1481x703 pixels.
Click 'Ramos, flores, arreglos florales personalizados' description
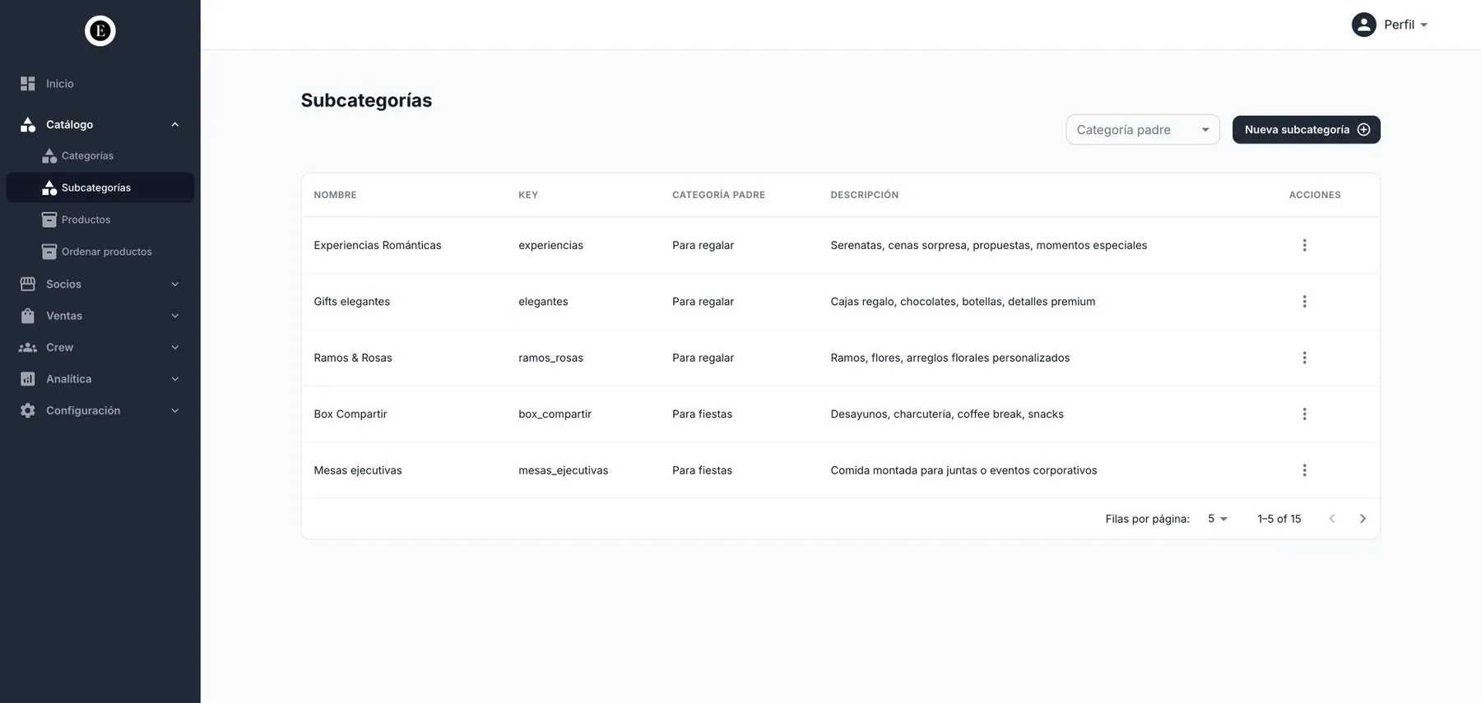(950, 358)
